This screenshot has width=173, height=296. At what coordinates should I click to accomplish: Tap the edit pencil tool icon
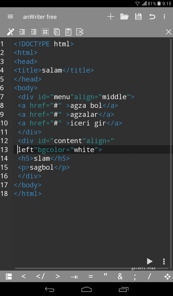pos(11,32)
